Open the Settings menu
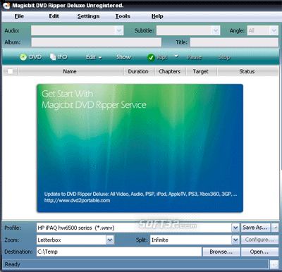Image resolution: width=282 pixels, height=272 pixels. coord(88,16)
